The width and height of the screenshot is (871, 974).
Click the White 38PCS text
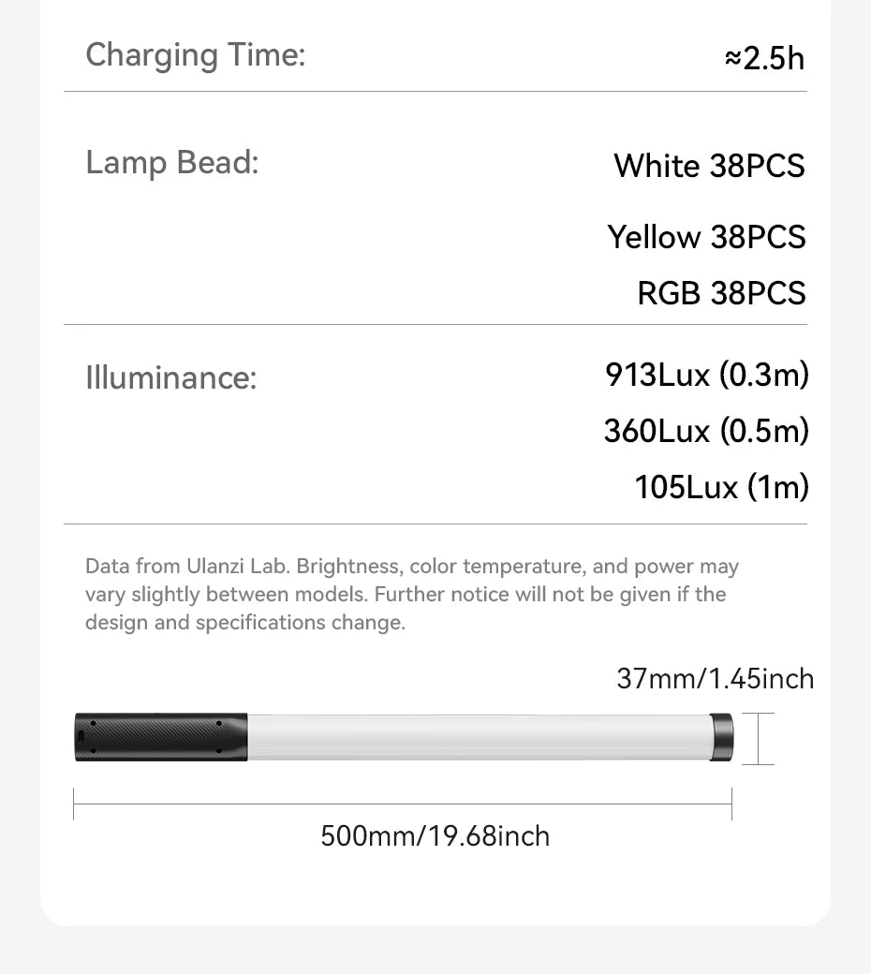pos(709,166)
